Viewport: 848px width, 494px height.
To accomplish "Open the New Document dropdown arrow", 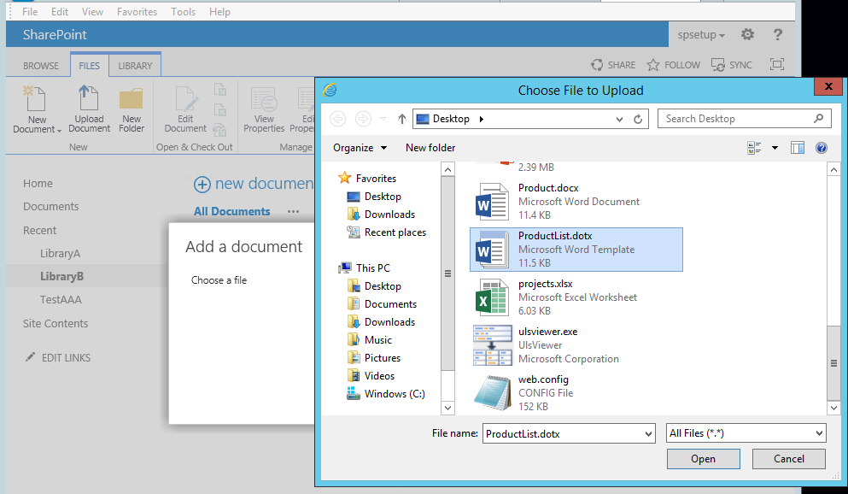I will [59, 131].
